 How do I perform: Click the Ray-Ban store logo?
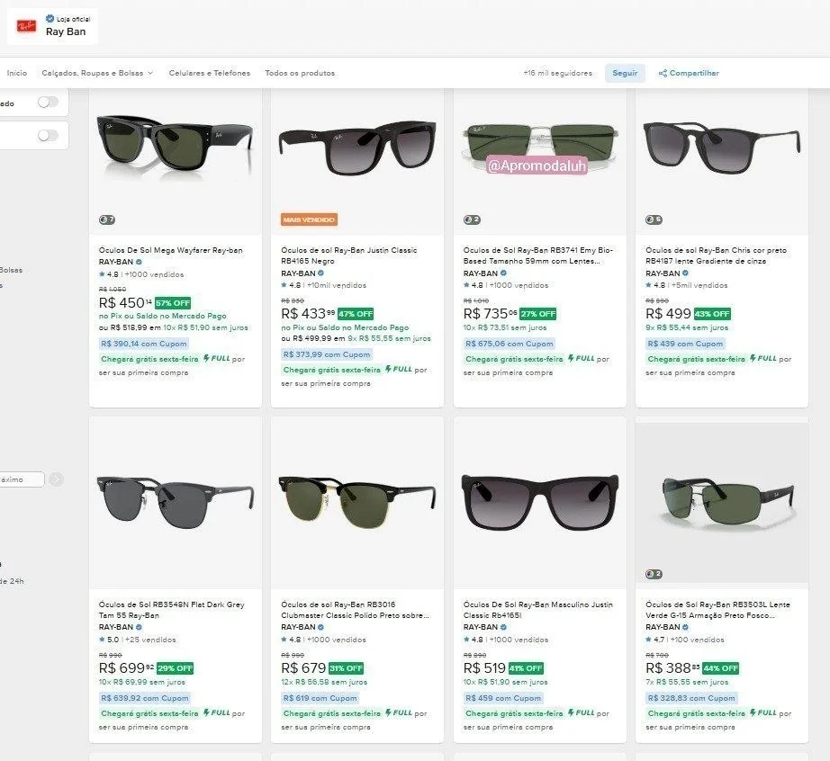26,26
